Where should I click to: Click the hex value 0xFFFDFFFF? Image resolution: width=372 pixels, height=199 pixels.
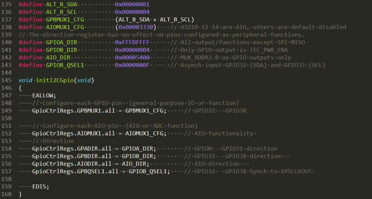click(x=132, y=42)
